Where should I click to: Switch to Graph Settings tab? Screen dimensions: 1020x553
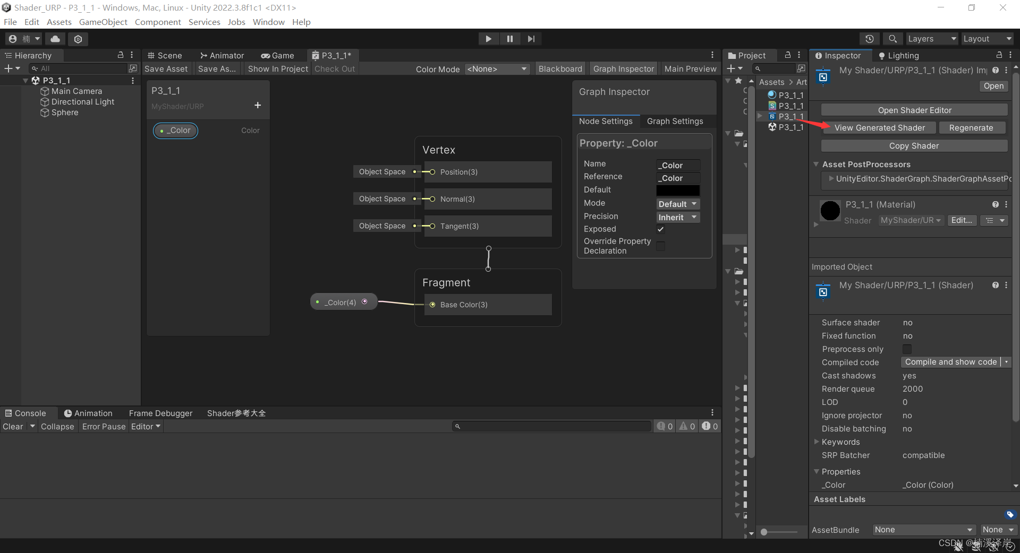point(675,121)
